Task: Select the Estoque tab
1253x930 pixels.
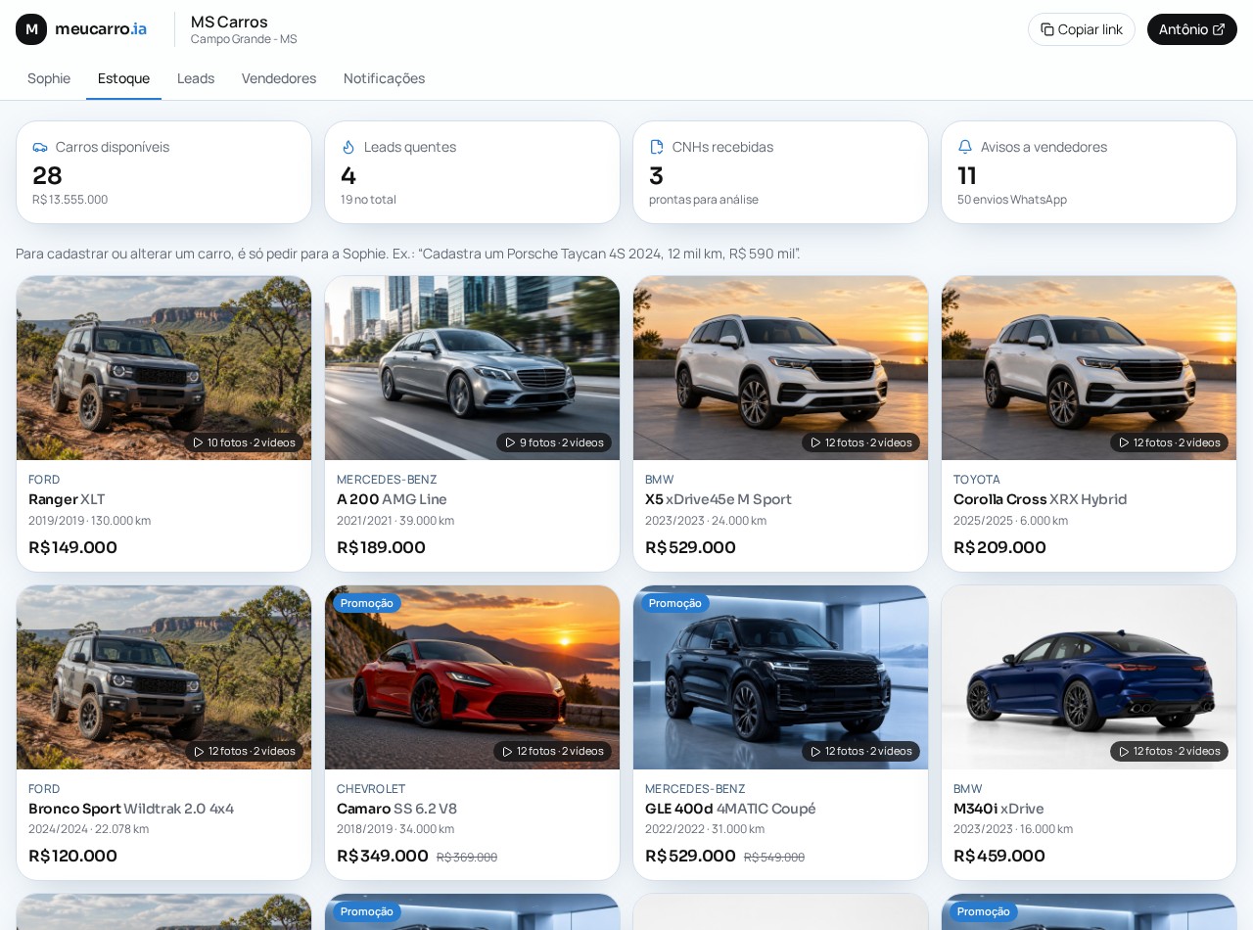Action: pos(123,78)
